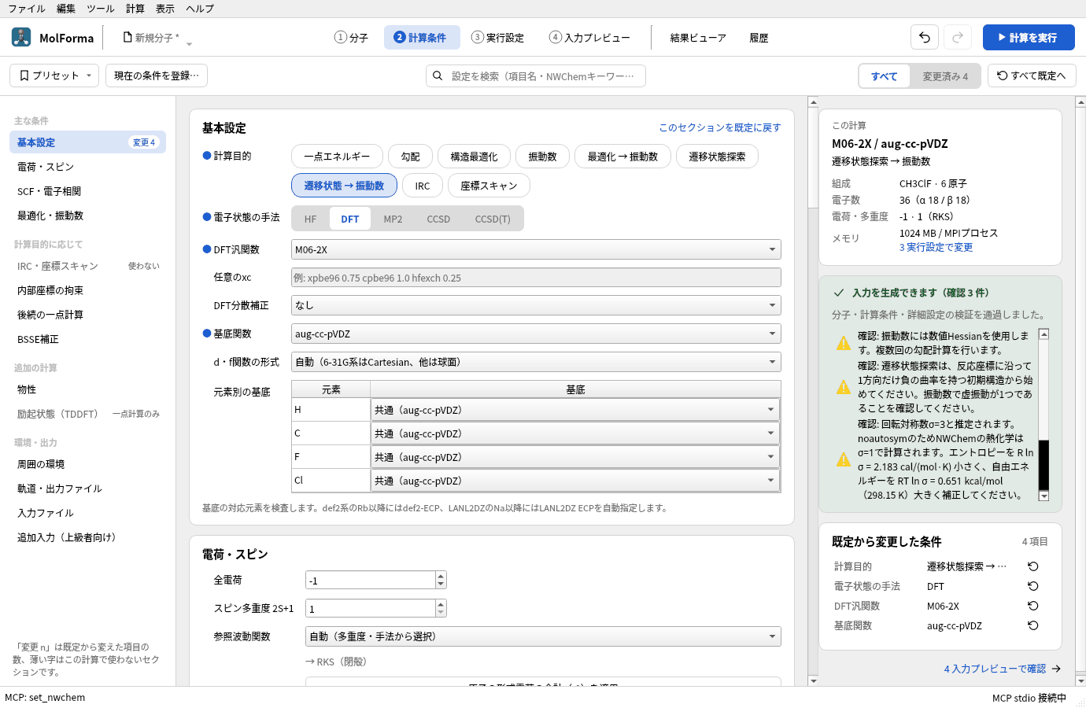Image resolution: width=1086 pixels, height=708 pixels.
Task: Go to step 4 入力プレビュー tab
Action: (x=589, y=37)
